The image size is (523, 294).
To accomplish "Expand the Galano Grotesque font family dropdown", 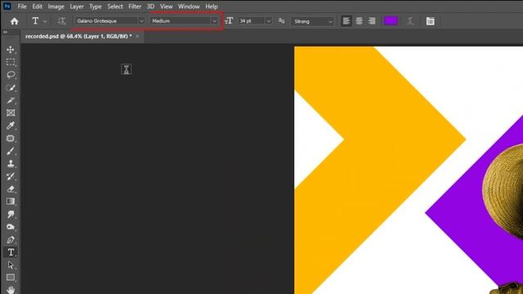I will coord(141,21).
